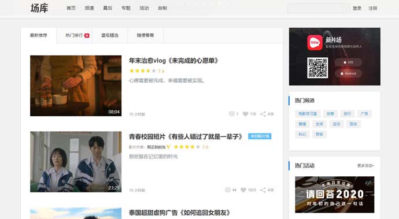Click the 新片场 QR code
The width and height of the screenshot is (399, 219).
pyautogui.click(x=317, y=68)
